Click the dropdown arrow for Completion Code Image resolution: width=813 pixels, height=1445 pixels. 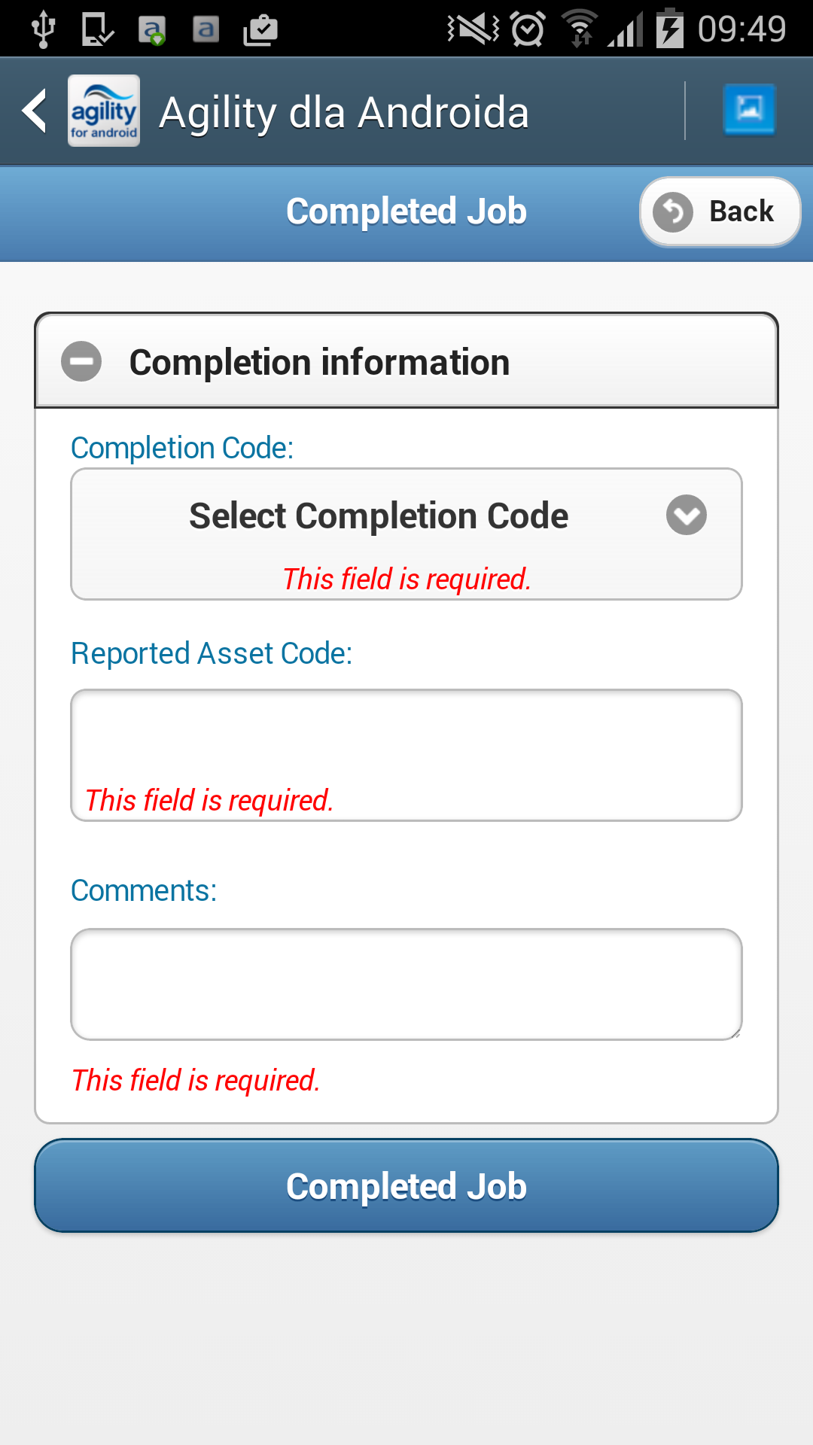pos(686,516)
